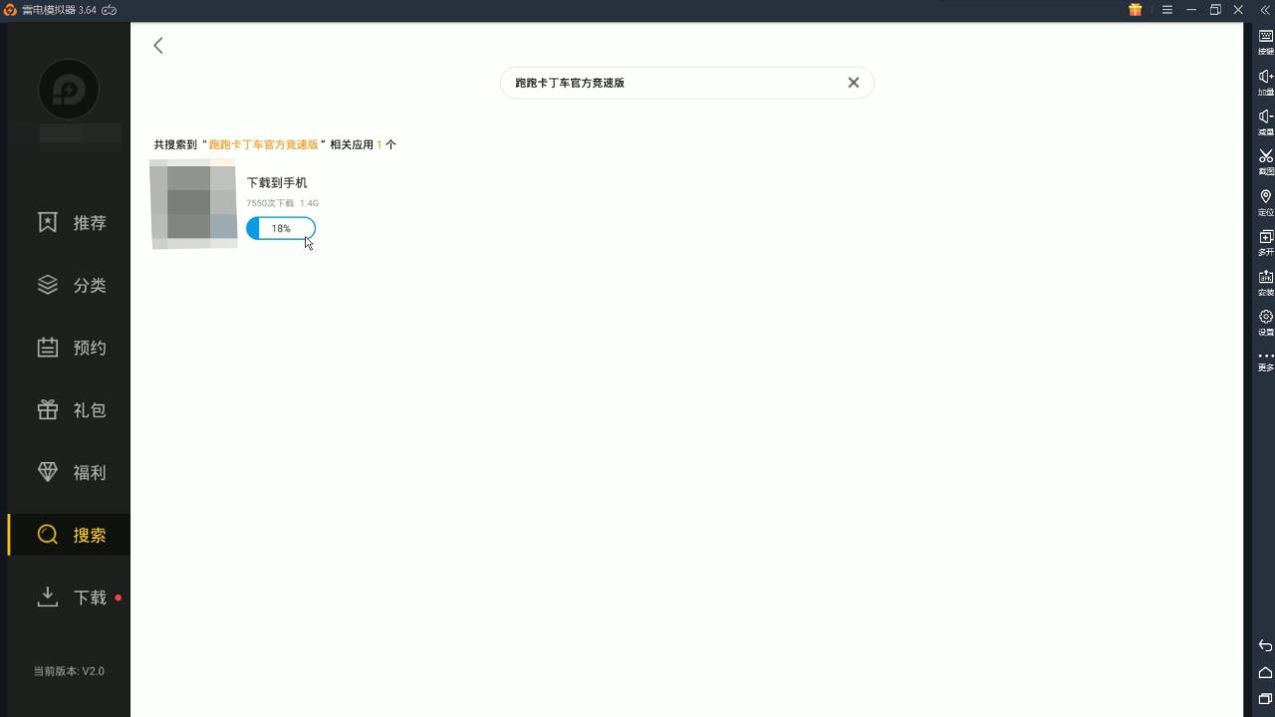The width and height of the screenshot is (1275, 717).
Task: Open the hamburger menu in title bar
Action: pyautogui.click(x=1166, y=10)
